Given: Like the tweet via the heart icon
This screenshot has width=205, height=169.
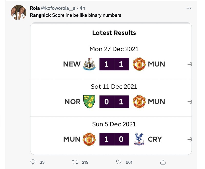Looking at the screenshot, I should pos(118,162).
